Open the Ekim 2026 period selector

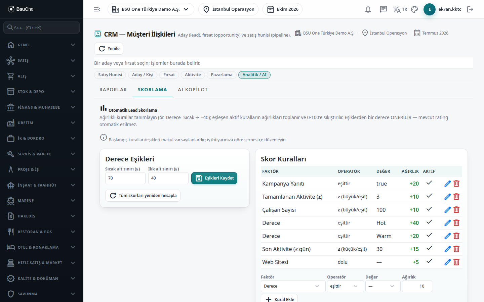point(282,9)
